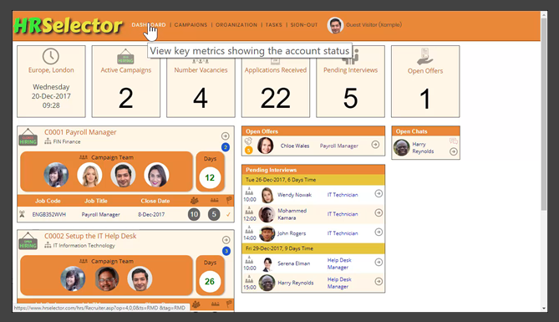Click the first team member photo in C0001

pos(56,175)
